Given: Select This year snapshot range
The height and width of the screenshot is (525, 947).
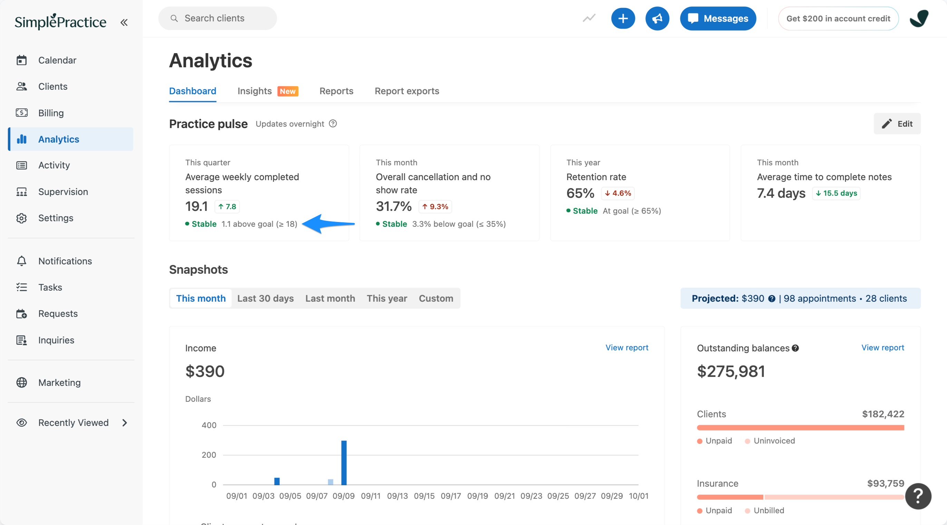Looking at the screenshot, I should point(387,298).
